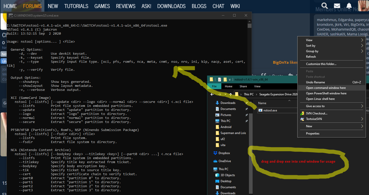Open the FORUMS nav item
This screenshot has height=195, width=369.
[x=32, y=6]
